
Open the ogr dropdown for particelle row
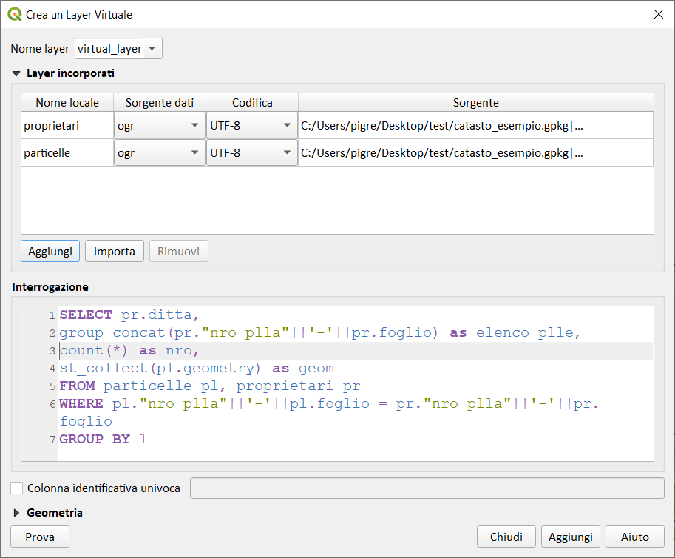pos(159,153)
